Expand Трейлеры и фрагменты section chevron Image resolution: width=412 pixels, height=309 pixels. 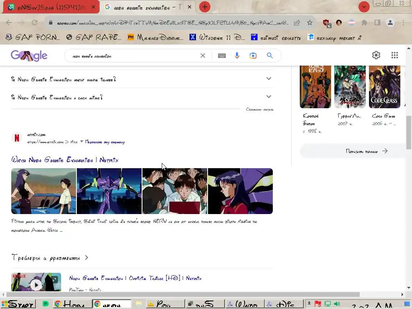[x=87, y=258]
